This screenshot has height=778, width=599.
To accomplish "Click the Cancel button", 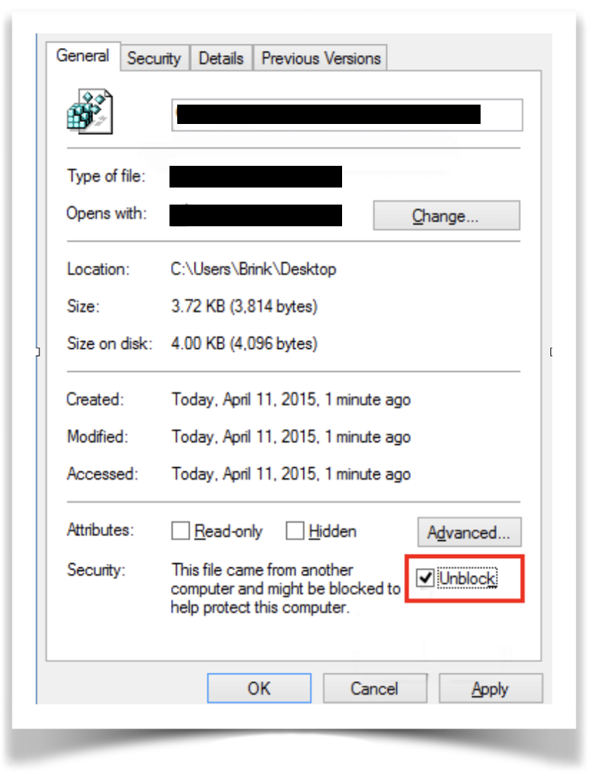I will click(x=375, y=688).
